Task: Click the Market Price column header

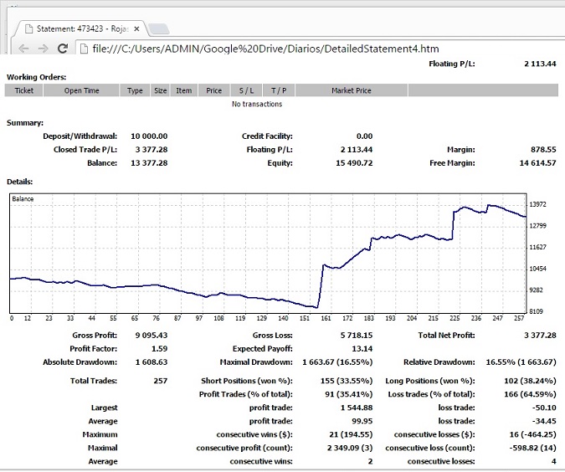Action: pyautogui.click(x=351, y=90)
